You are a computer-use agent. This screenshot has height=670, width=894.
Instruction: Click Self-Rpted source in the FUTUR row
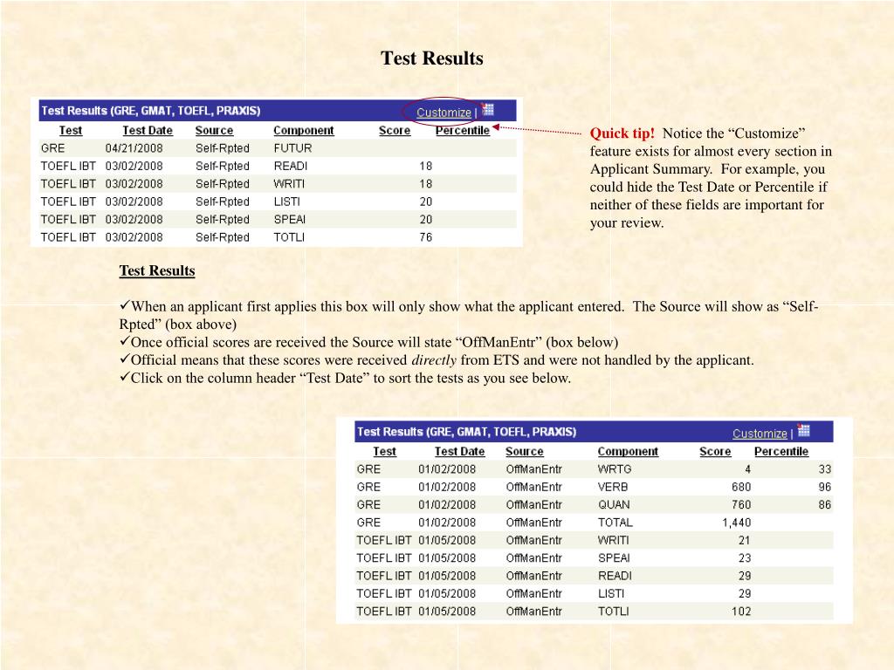point(223,148)
